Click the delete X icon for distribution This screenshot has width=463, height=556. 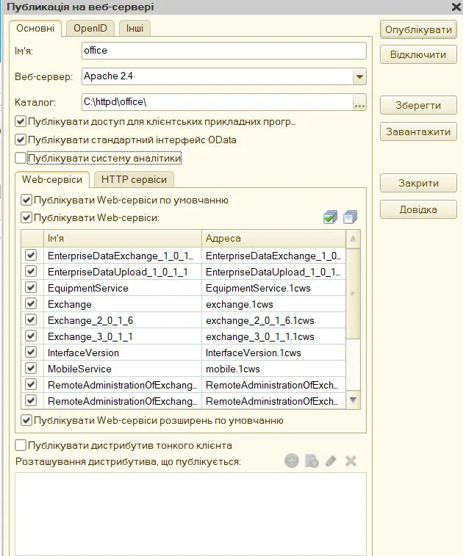351,461
